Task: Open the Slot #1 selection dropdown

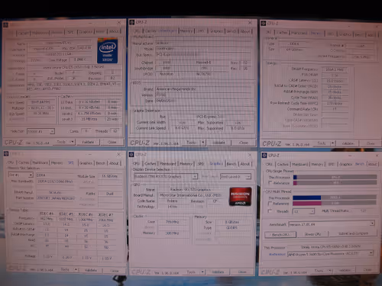Action: point(21,175)
